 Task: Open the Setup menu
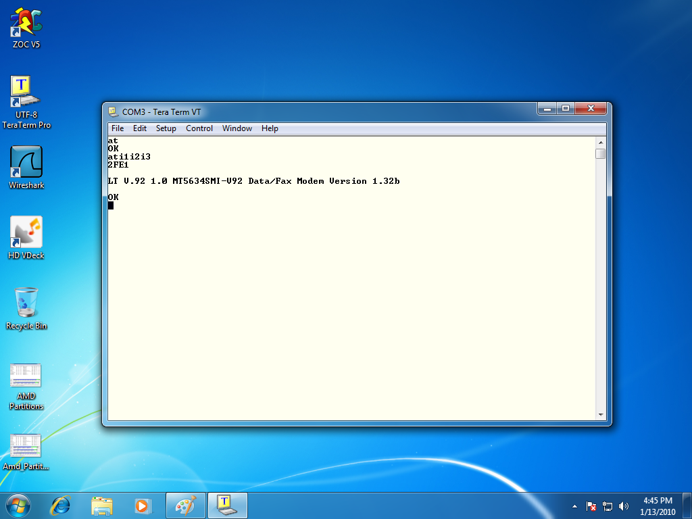(166, 128)
